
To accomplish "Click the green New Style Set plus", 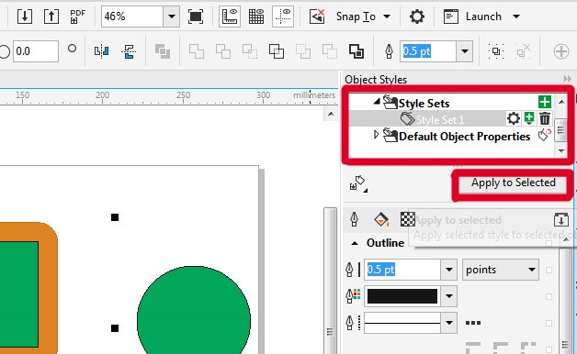I will pos(545,102).
